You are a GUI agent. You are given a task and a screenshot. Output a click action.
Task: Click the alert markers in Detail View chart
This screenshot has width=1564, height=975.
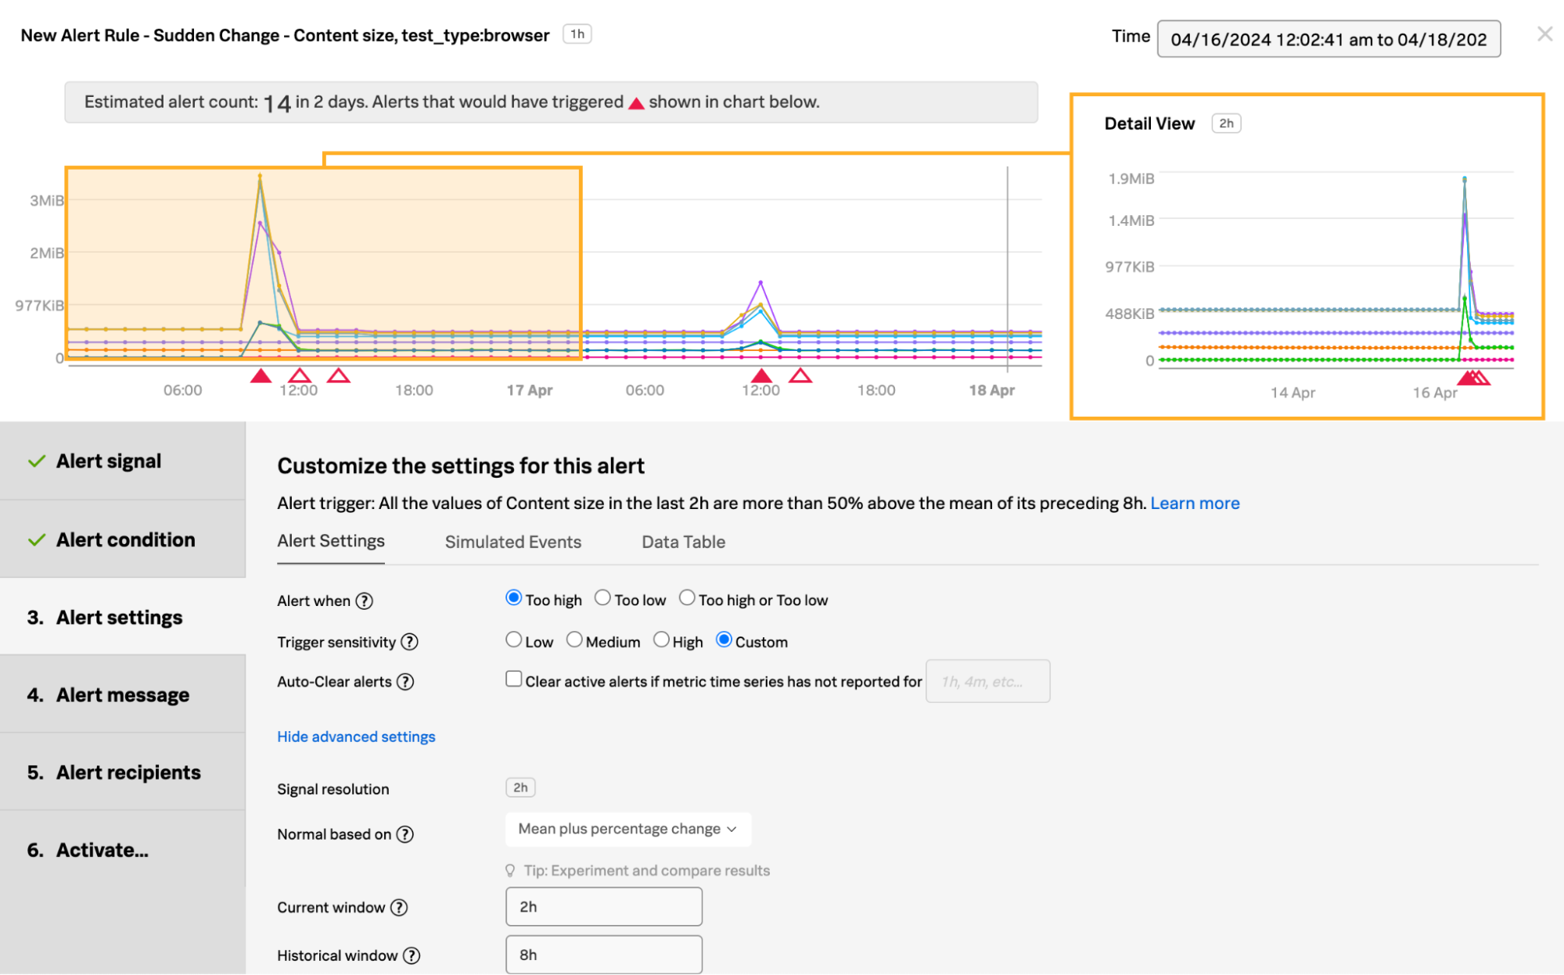click(1474, 378)
